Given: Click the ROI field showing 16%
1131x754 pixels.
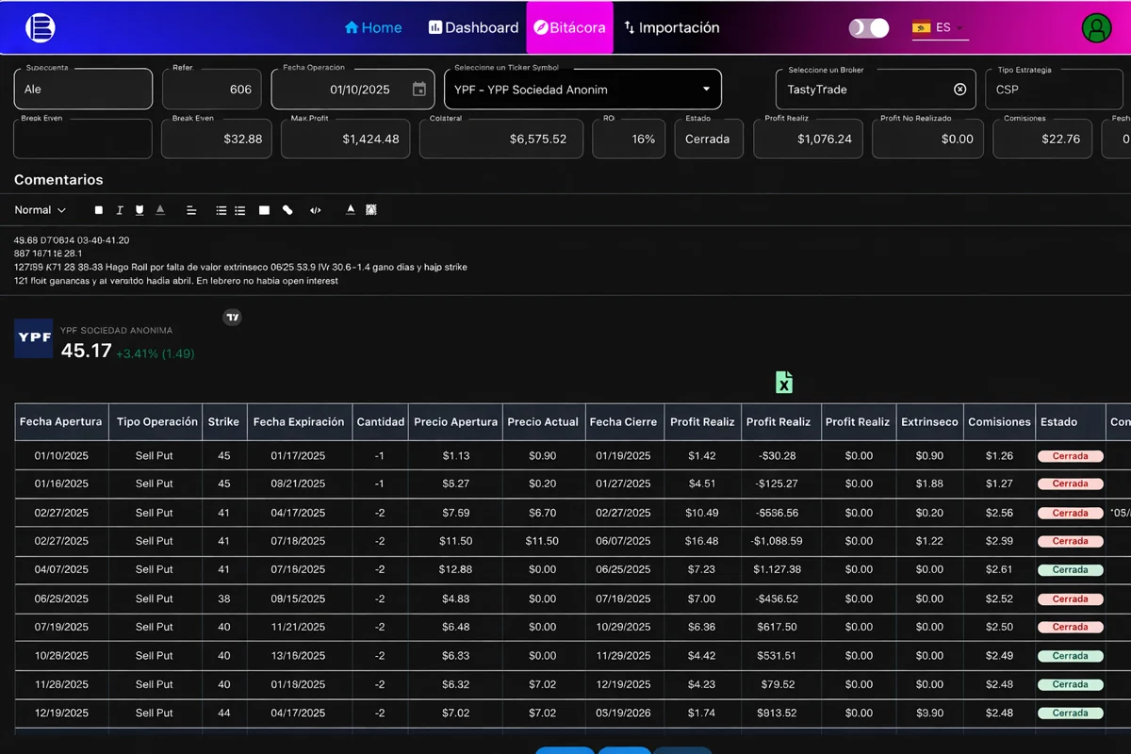Looking at the screenshot, I should (x=629, y=139).
